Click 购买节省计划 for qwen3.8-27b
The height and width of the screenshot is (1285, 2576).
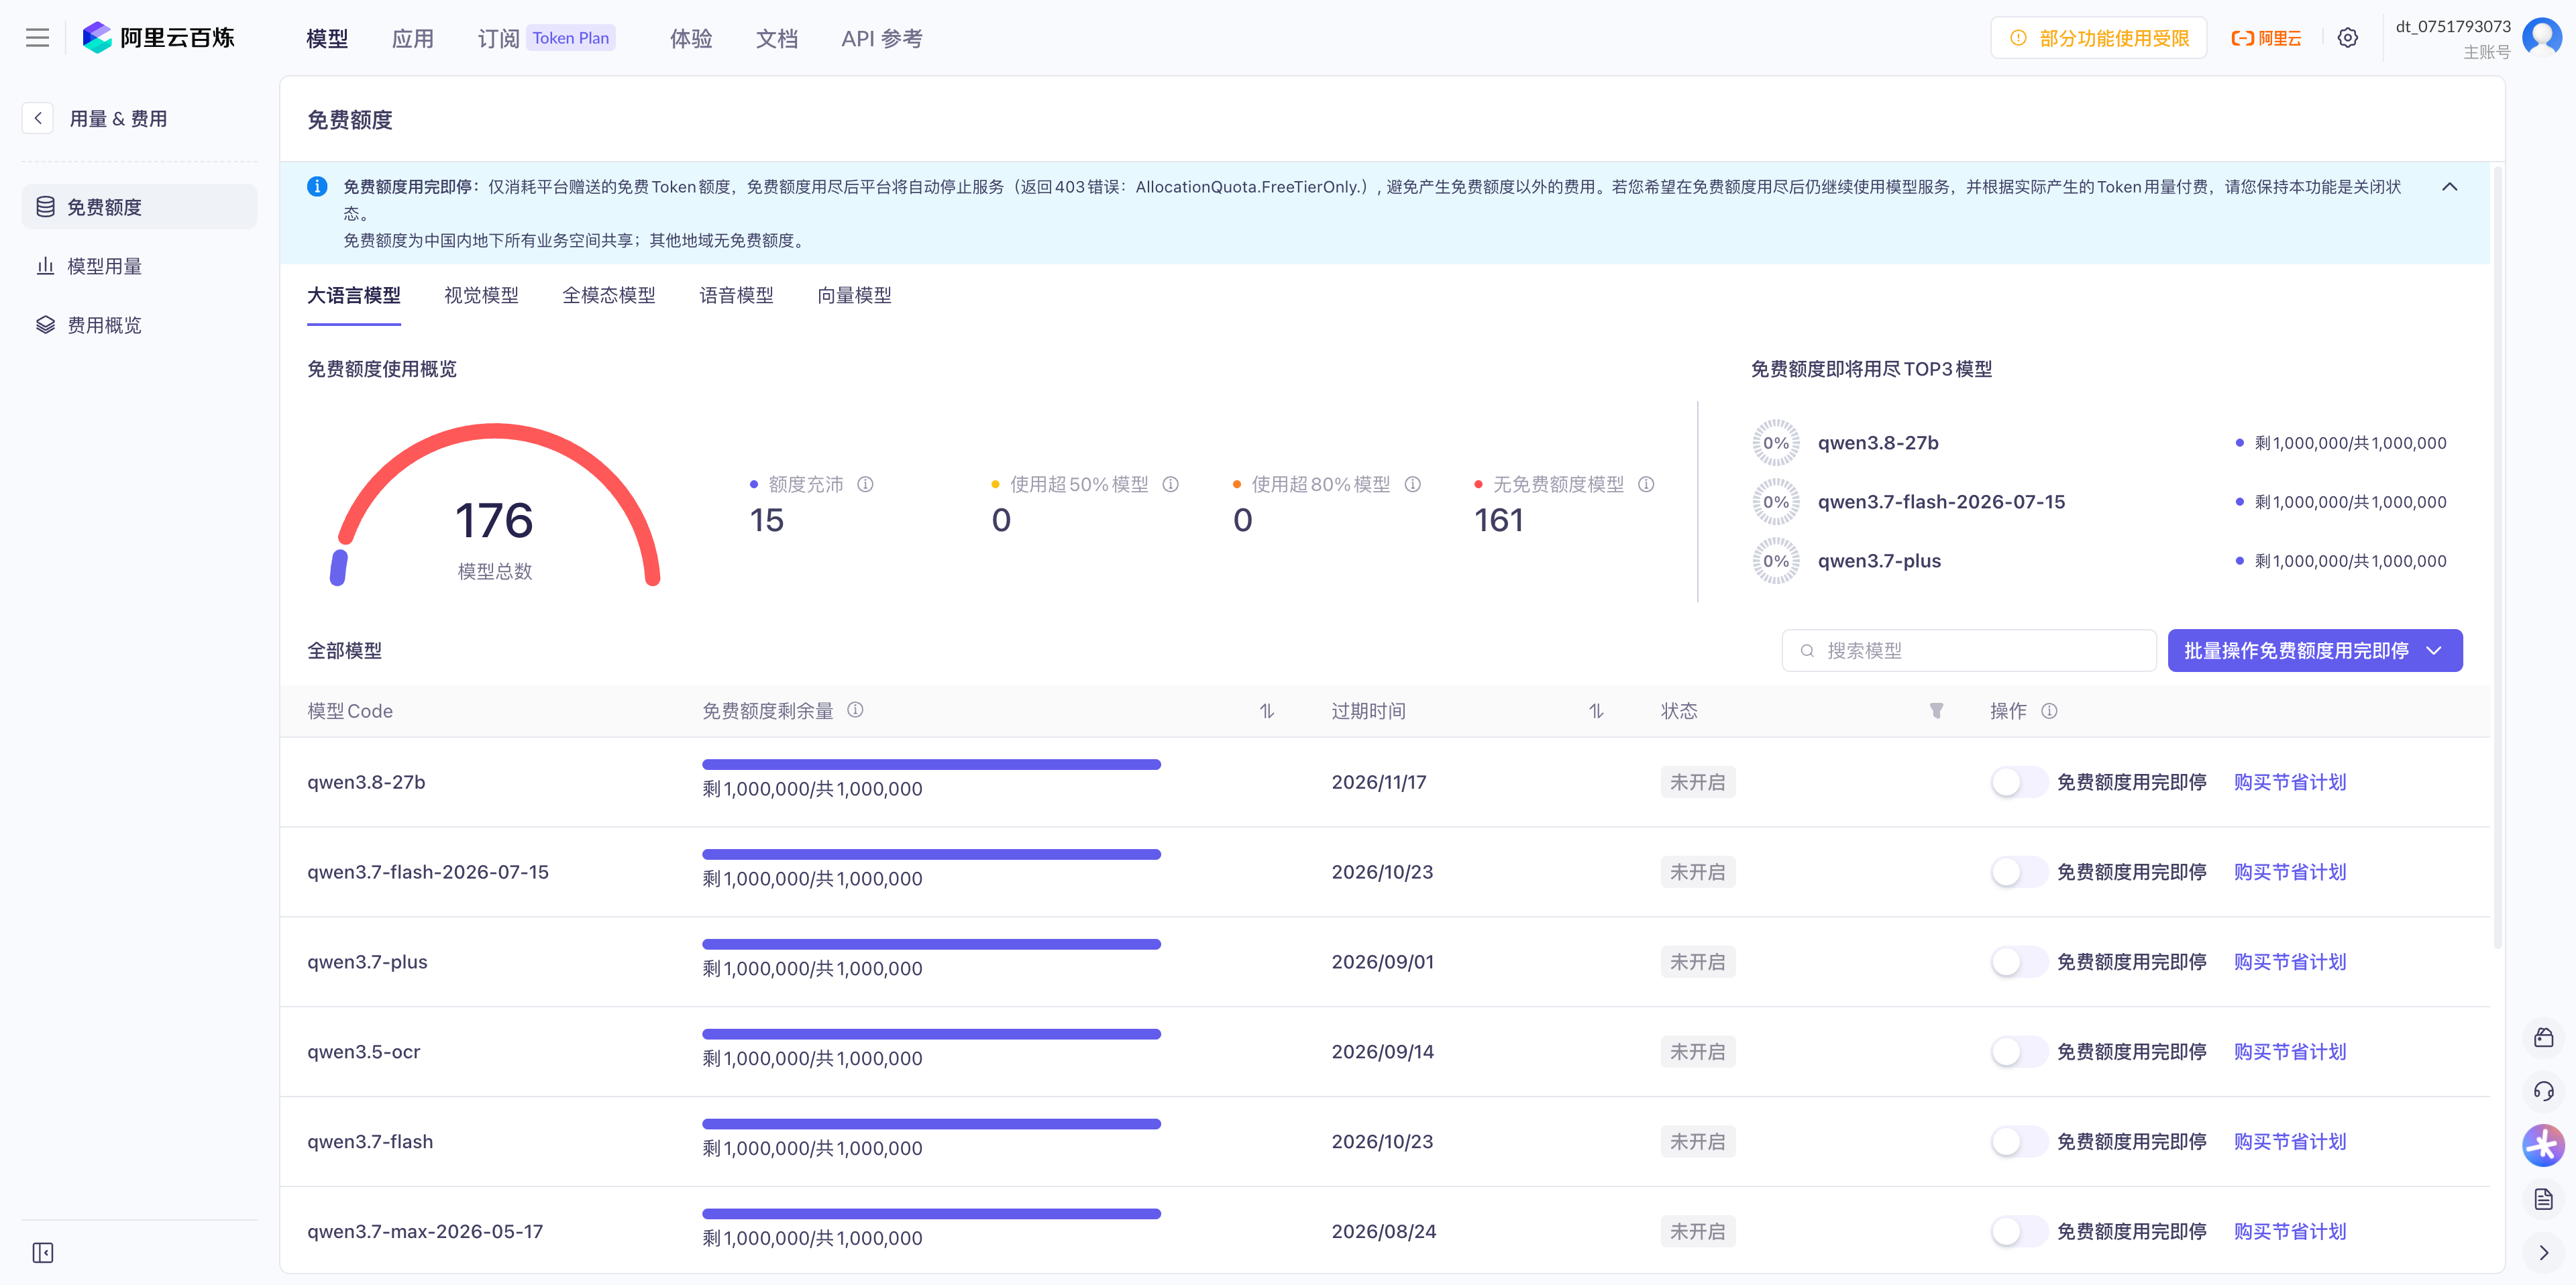pyautogui.click(x=2290, y=782)
